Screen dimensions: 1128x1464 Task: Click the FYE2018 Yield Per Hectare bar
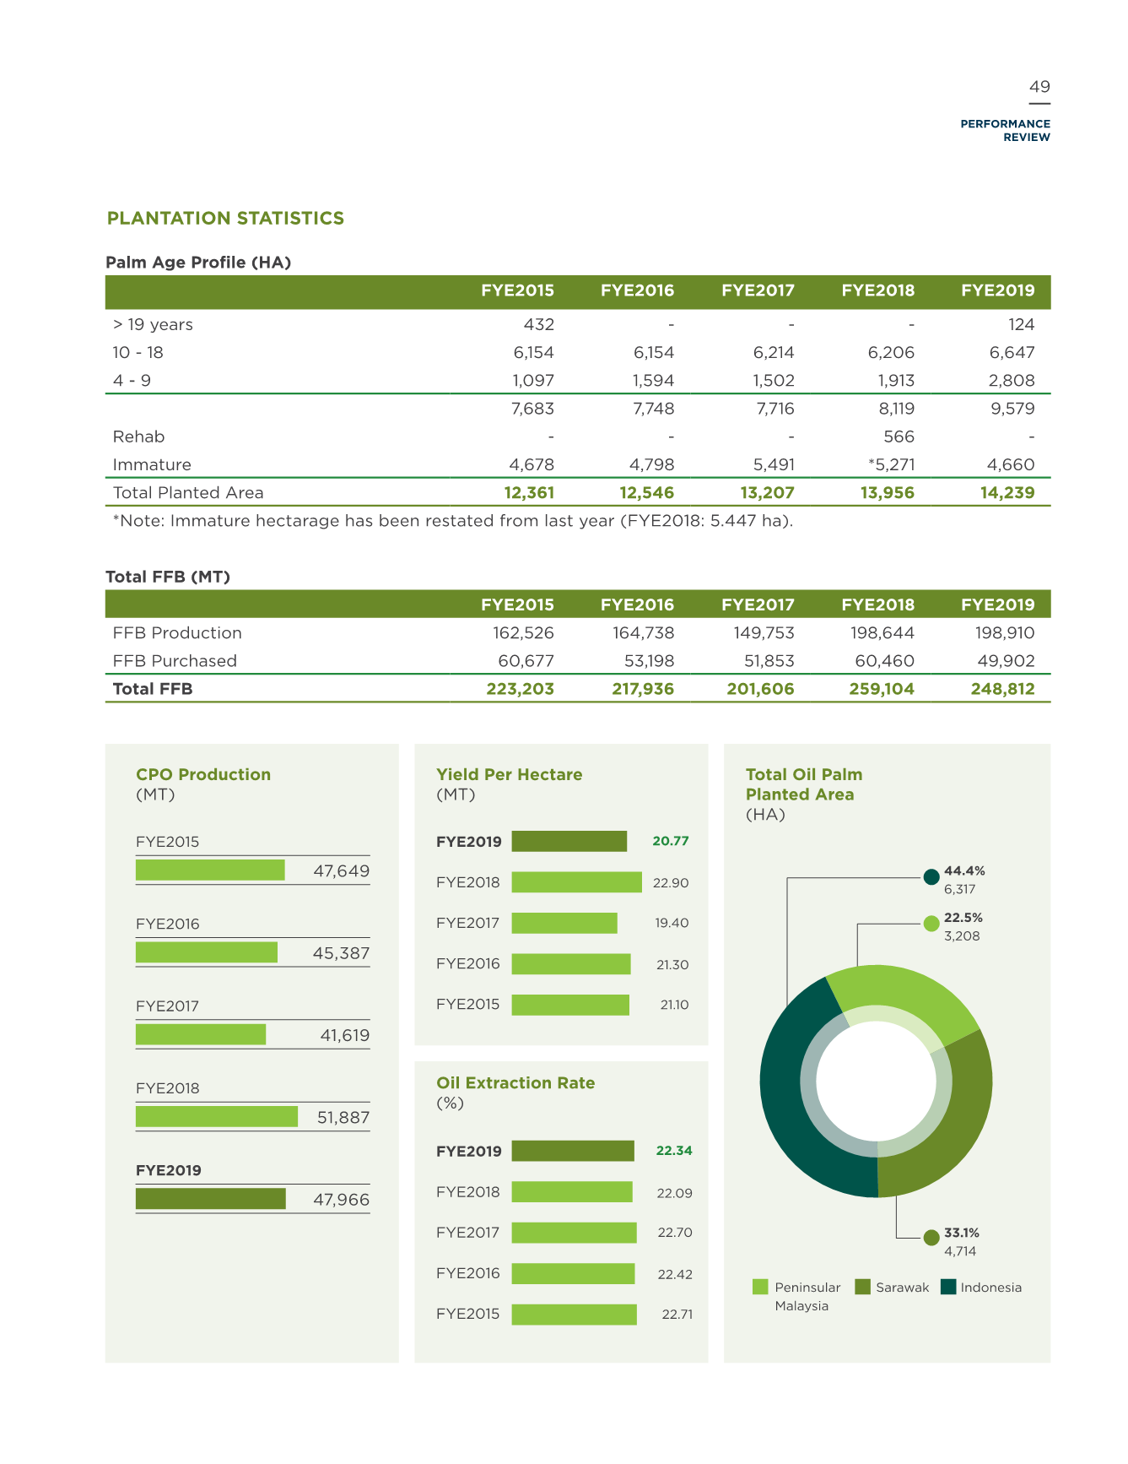coord(577,882)
